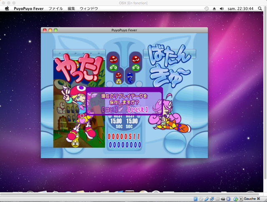Click the 保存しますか? dialog text
Viewport: 267px width, 202px height.
124,102
